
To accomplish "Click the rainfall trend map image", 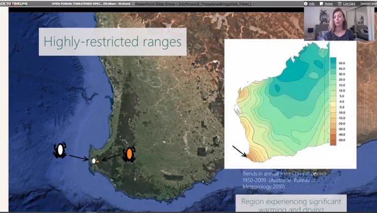I will [x=290, y=104].
